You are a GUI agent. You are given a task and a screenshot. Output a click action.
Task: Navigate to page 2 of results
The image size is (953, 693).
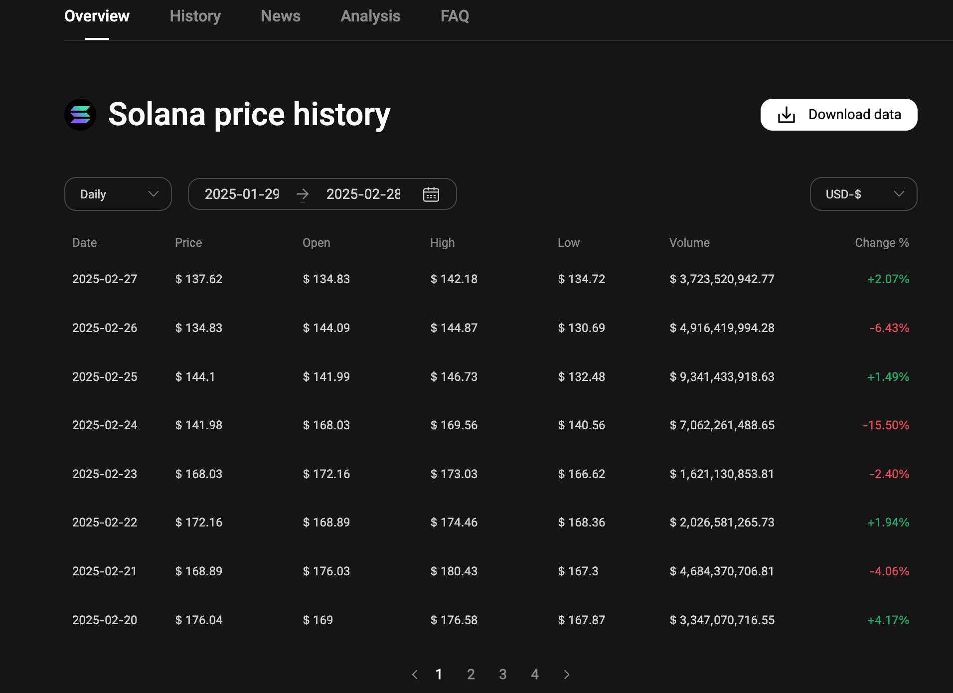pos(471,674)
